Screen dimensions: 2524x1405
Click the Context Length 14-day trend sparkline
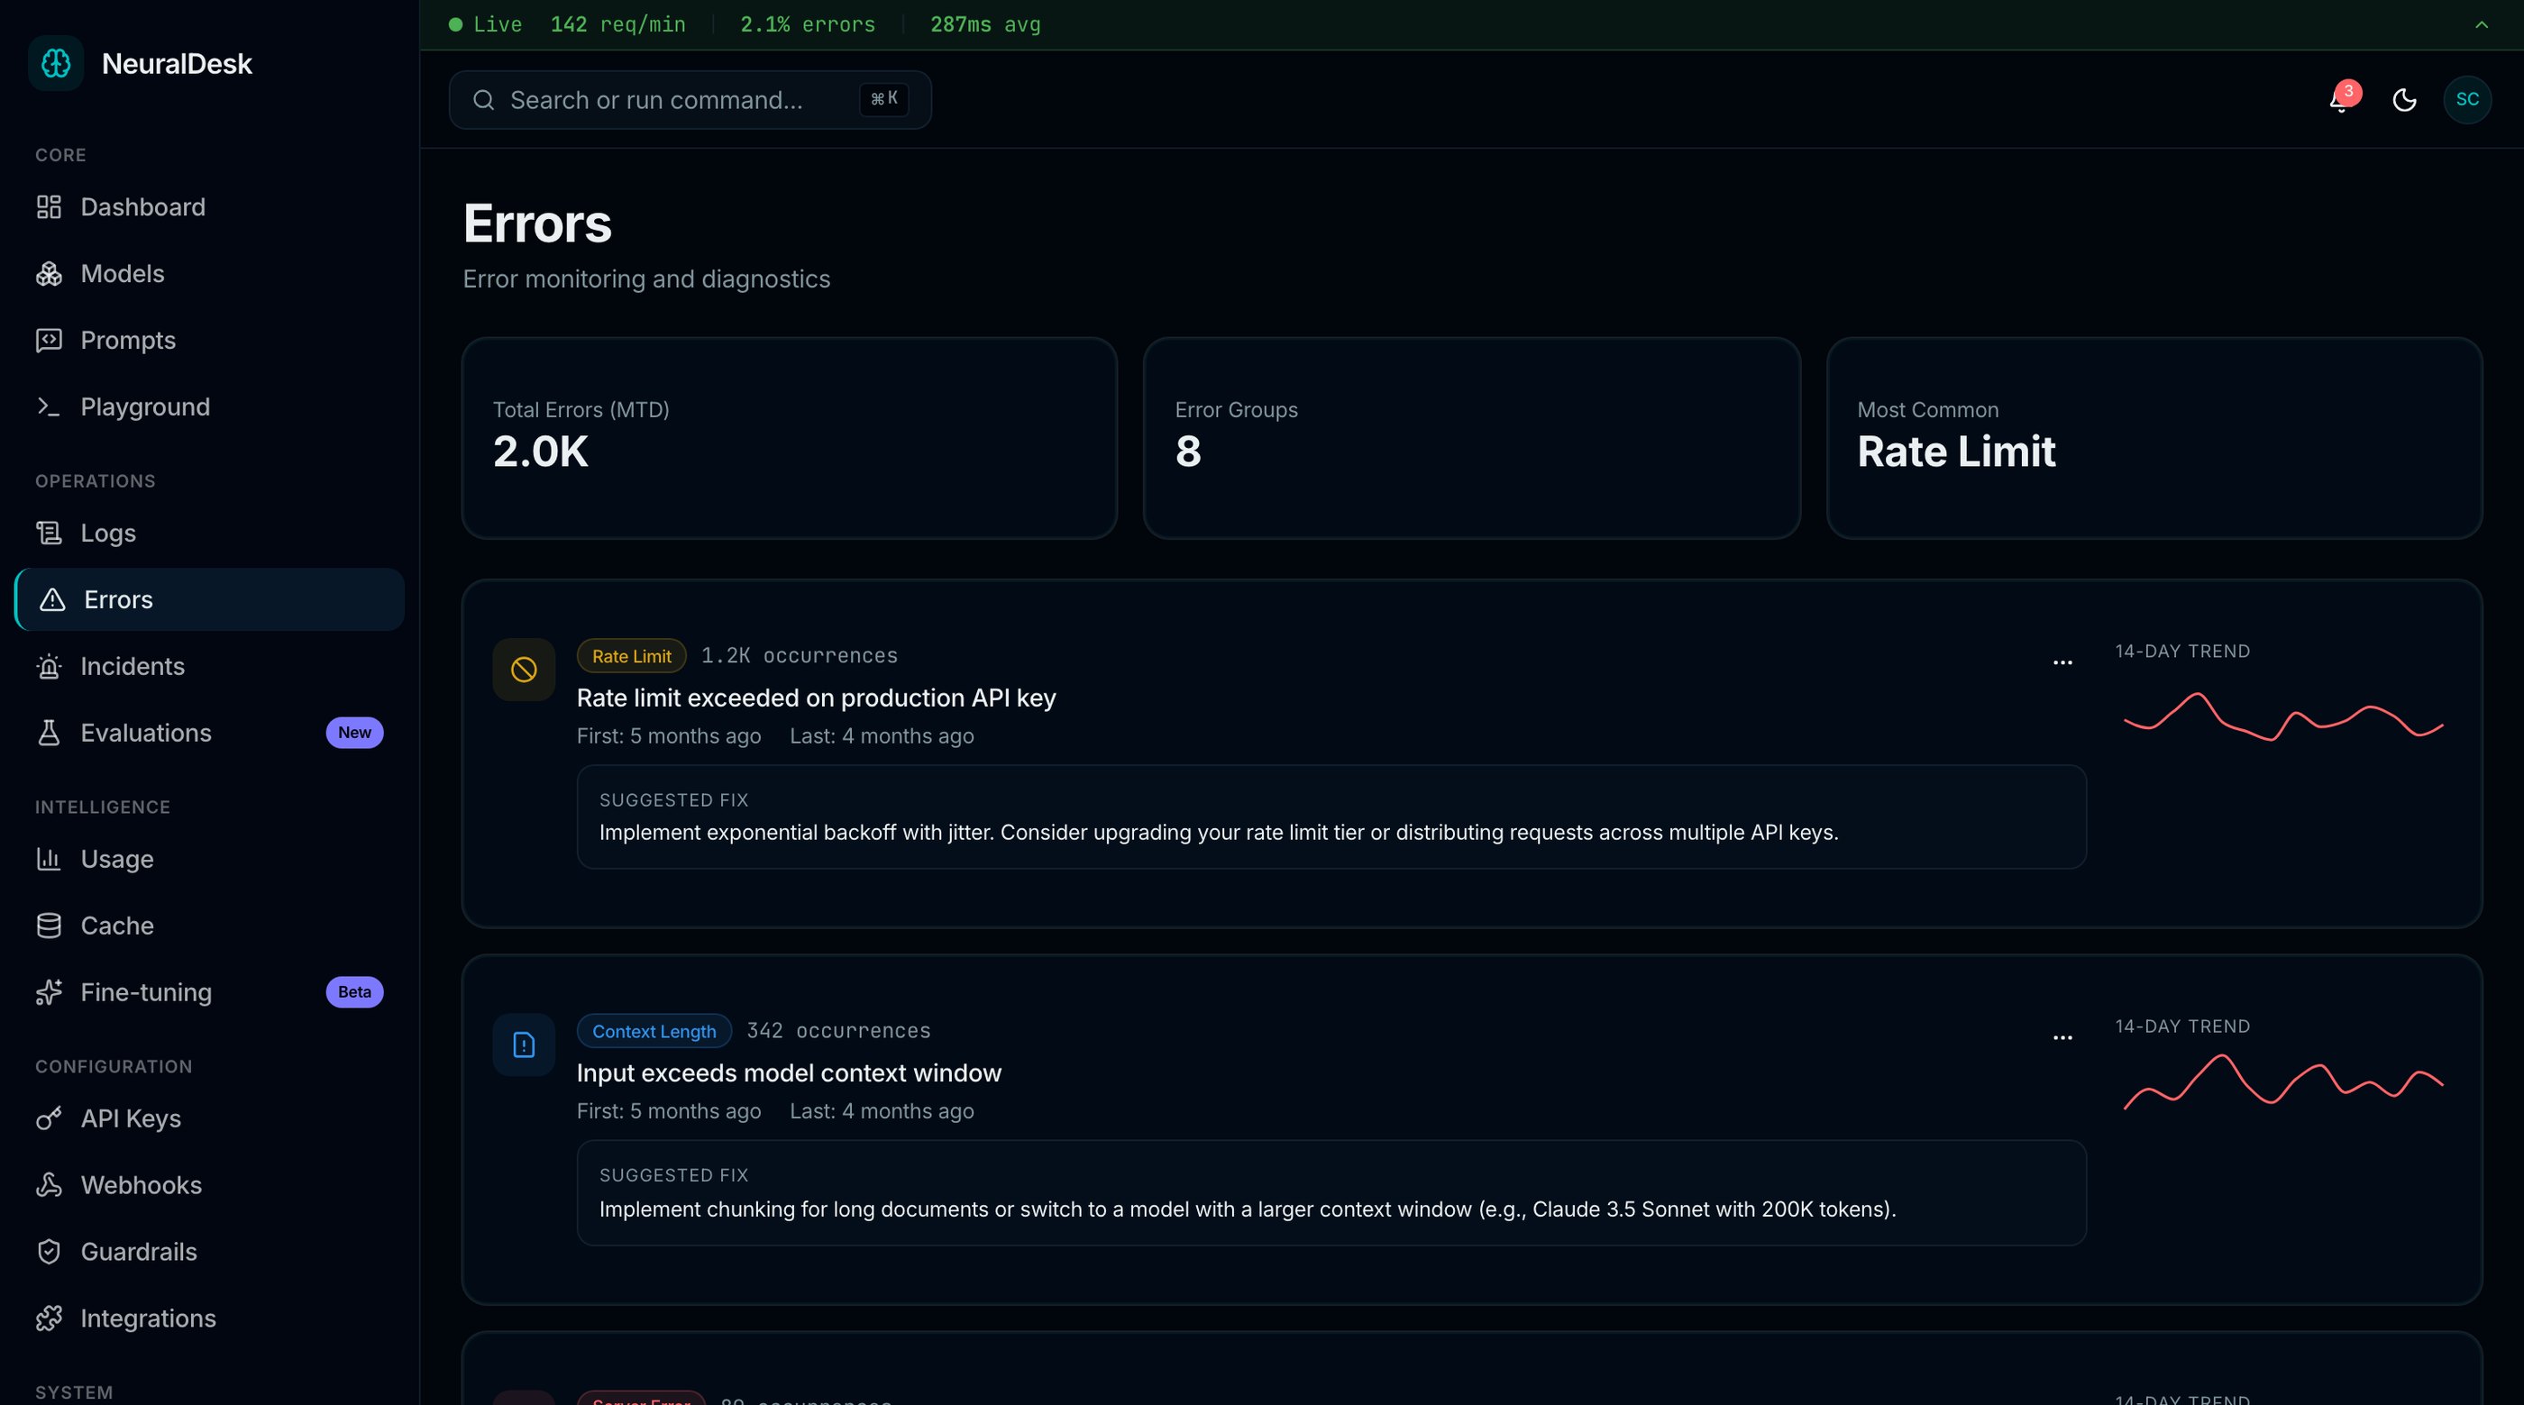tap(2283, 1081)
